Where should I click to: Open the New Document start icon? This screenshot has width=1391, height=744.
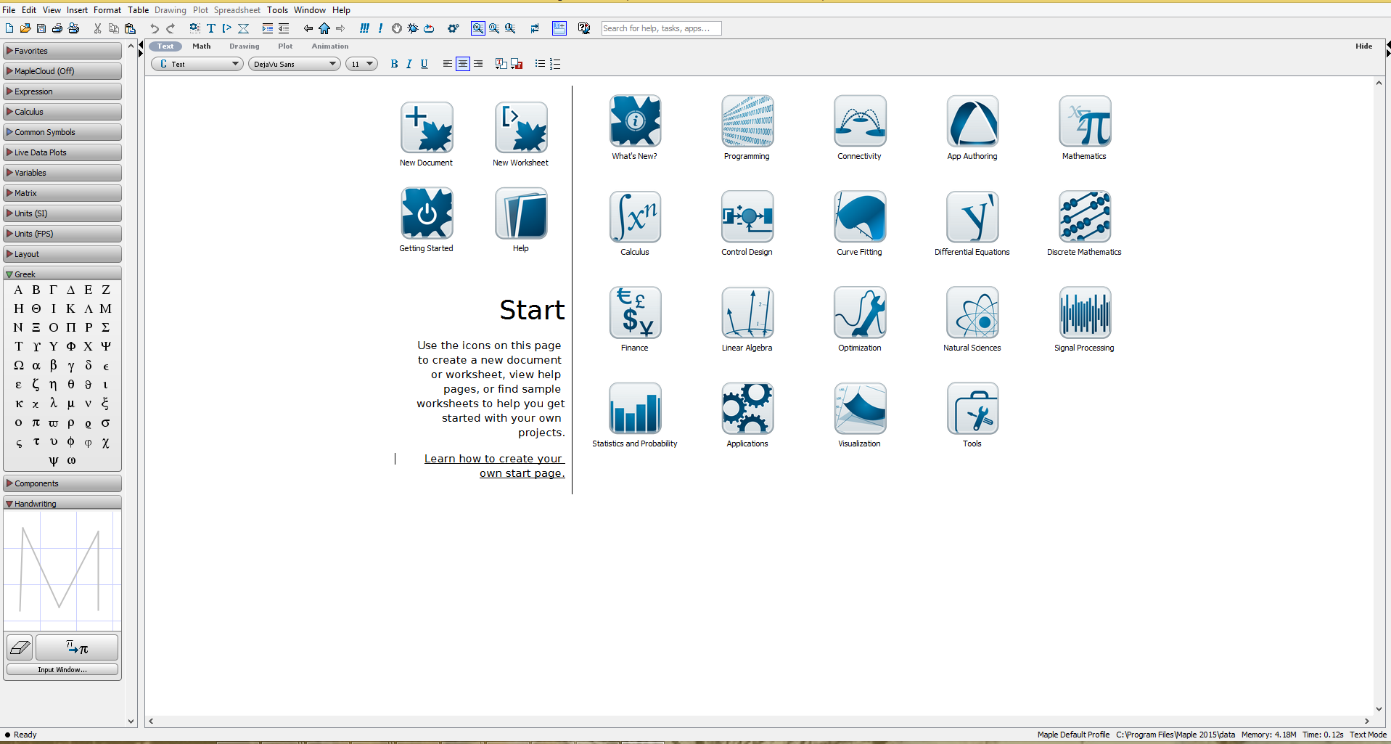(427, 128)
